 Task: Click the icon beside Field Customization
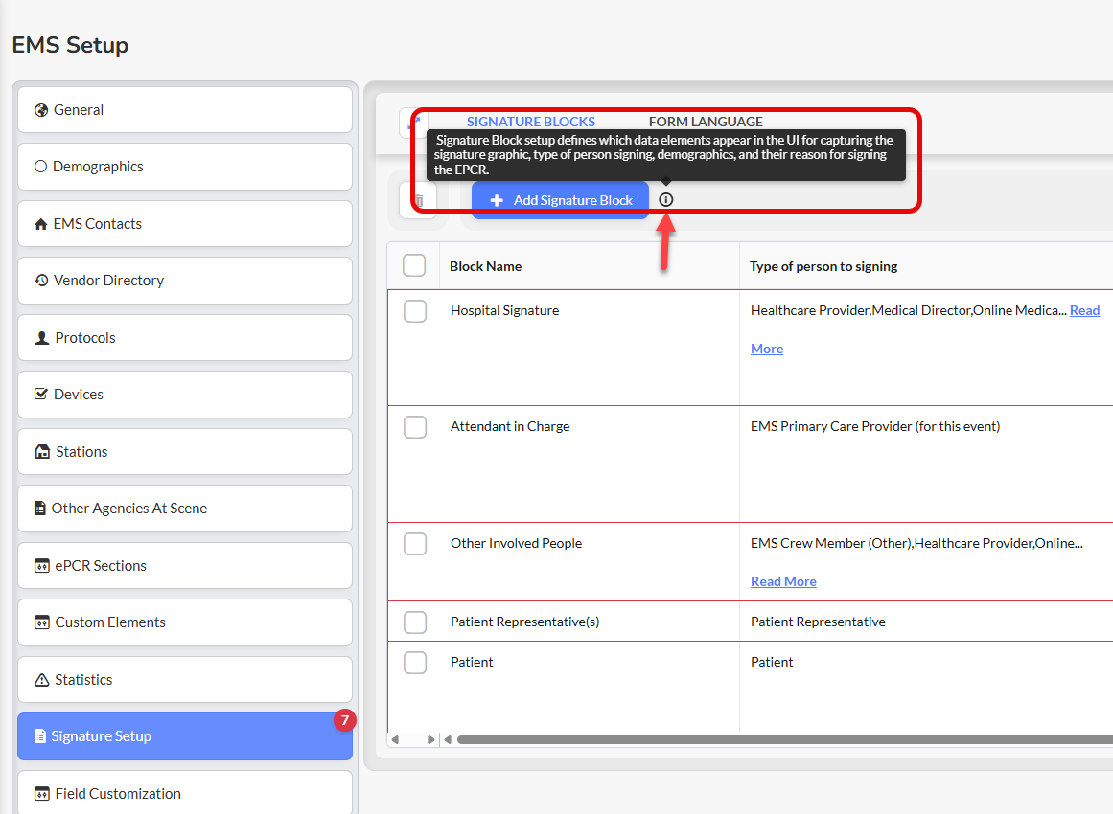click(x=42, y=794)
